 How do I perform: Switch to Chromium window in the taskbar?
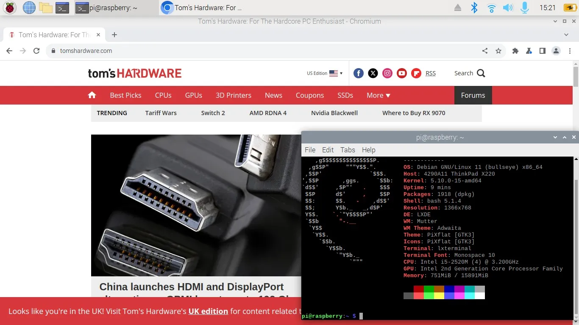[x=202, y=8]
